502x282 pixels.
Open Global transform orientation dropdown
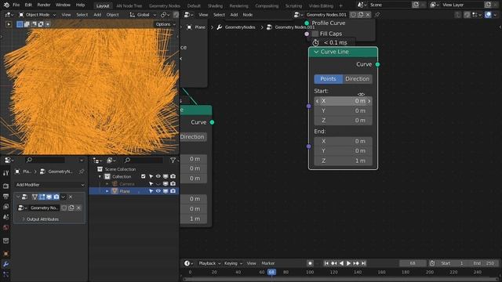(143, 15)
